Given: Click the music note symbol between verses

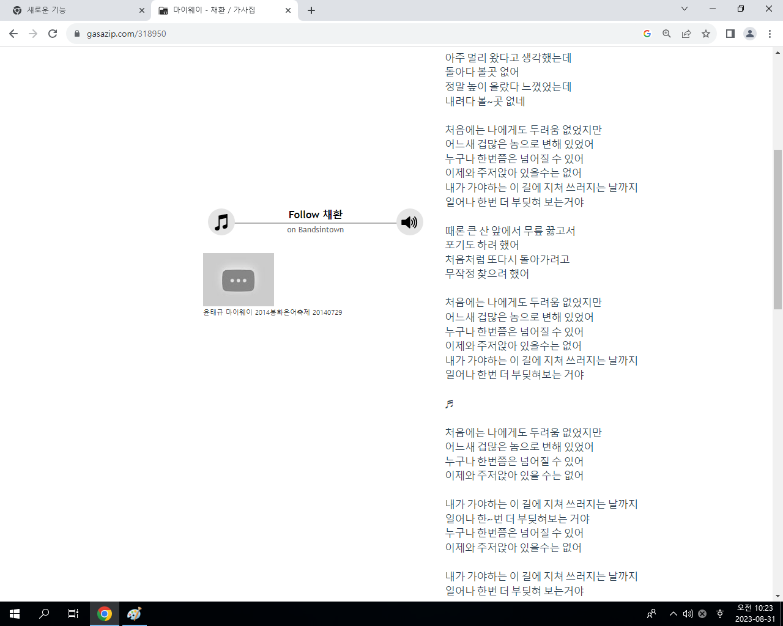Looking at the screenshot, I should (x=450, y=403).
